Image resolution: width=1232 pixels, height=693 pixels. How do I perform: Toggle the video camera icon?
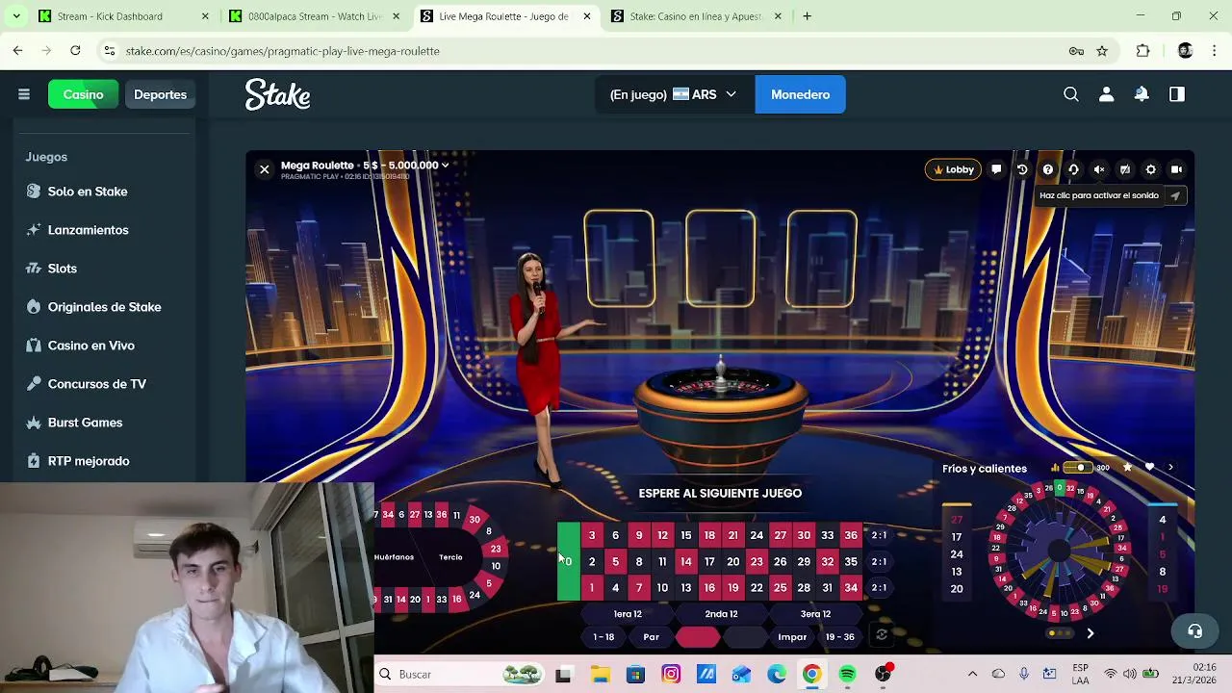tap(1176, 169)
